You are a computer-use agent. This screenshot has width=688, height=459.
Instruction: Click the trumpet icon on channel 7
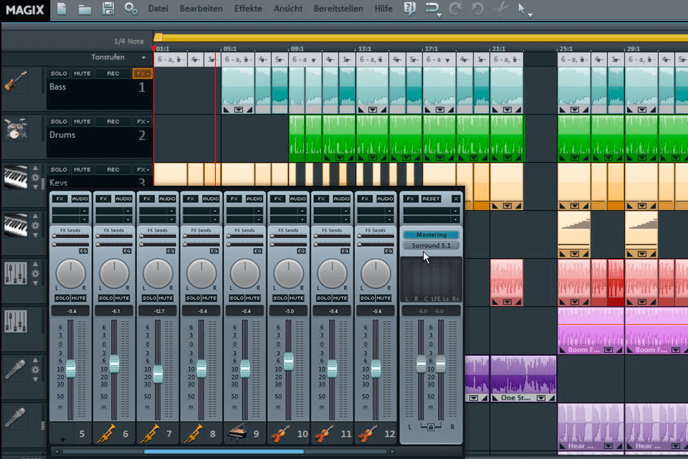pyautogui.click(x=150, y=433)
